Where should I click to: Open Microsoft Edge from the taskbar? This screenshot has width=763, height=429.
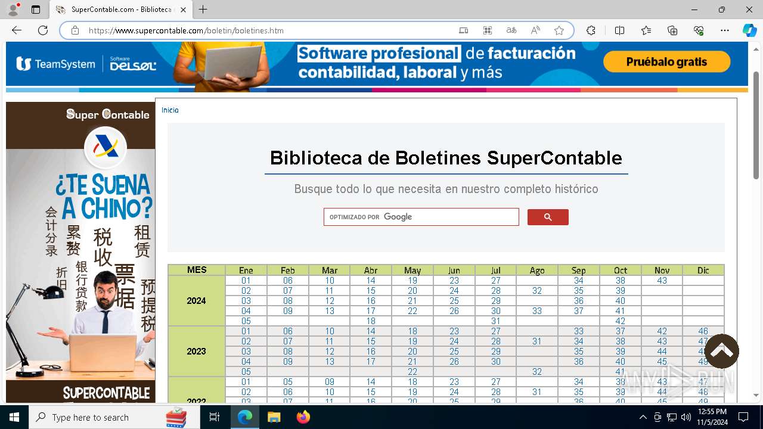245,417
